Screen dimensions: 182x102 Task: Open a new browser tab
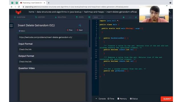tap(49, 3)
